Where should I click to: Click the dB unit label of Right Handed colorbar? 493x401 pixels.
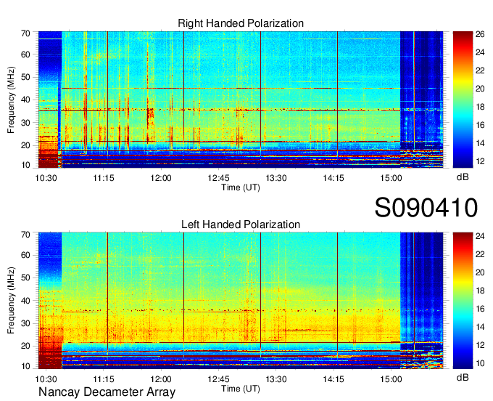[463, 177]
